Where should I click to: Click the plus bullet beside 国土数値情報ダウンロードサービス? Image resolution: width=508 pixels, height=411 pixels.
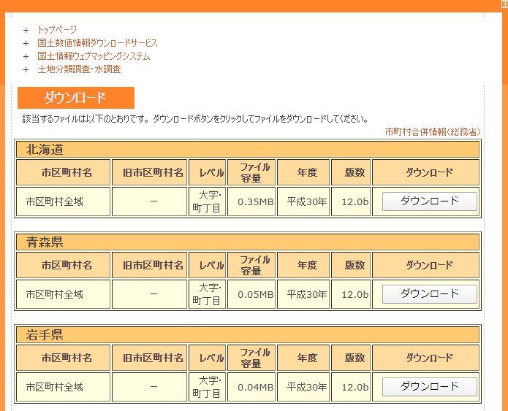[x=26, y=43]
